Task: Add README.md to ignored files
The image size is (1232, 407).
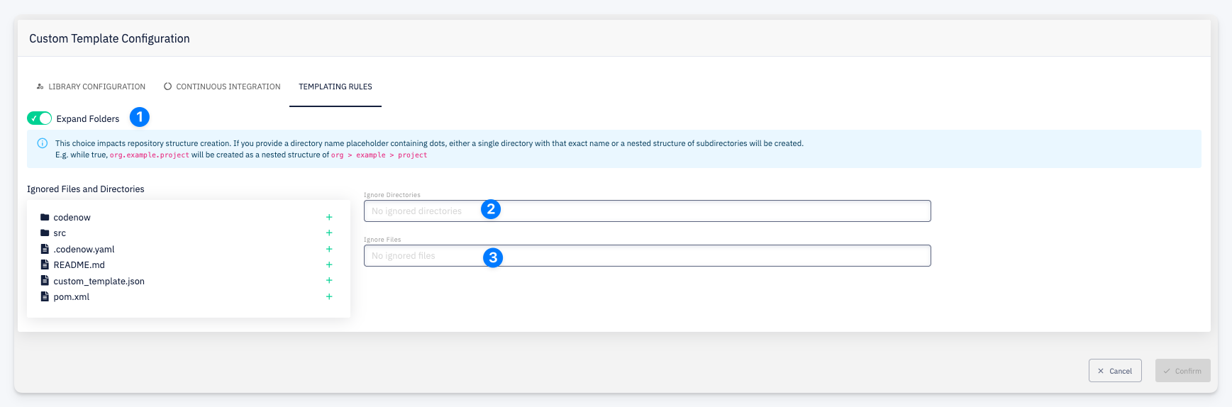Action: click(329, 264)
